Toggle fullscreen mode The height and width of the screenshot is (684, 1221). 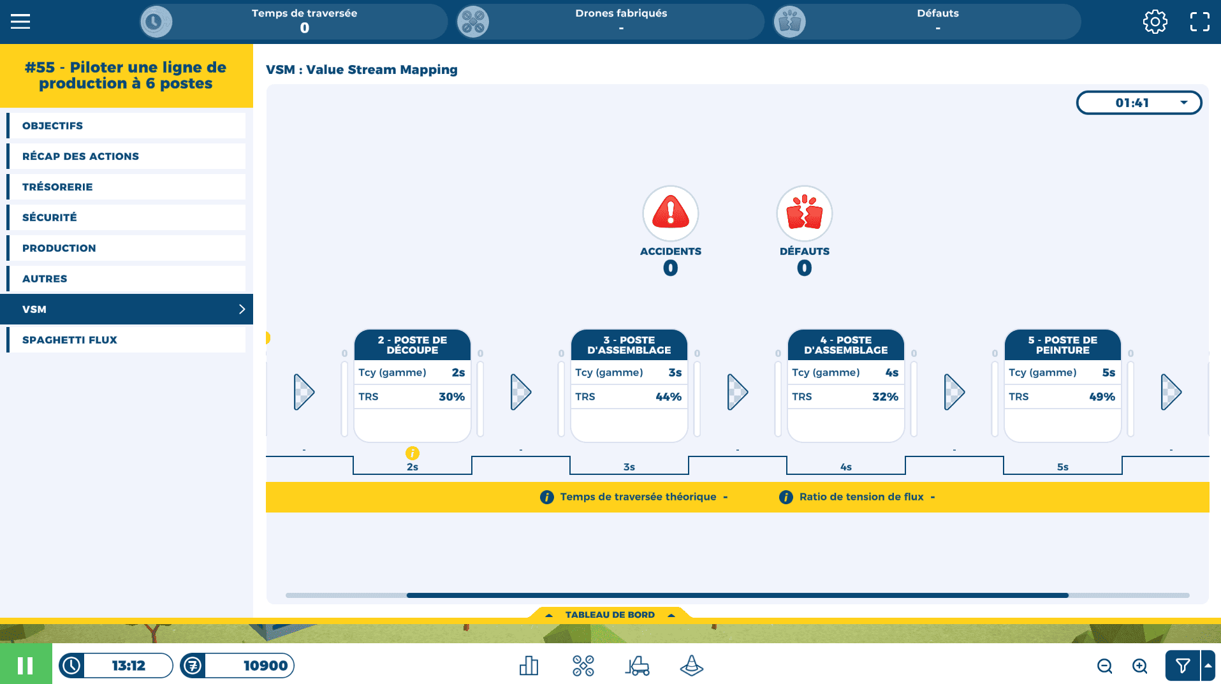click(x=1199, y=22)
